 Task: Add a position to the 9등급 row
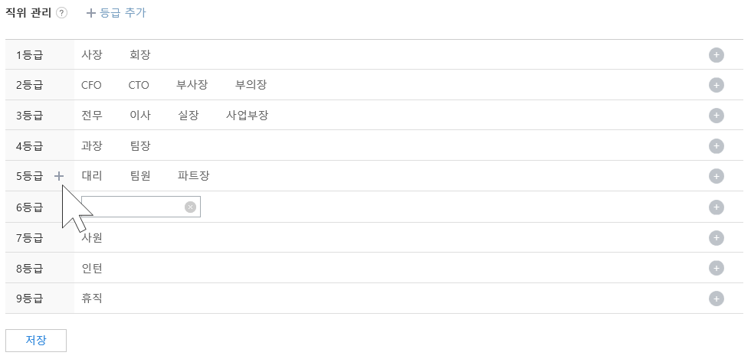(717, 299)
